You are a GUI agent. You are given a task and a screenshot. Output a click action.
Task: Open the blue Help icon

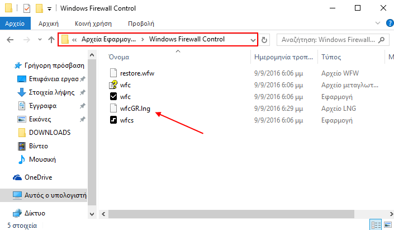pos(390,23)
